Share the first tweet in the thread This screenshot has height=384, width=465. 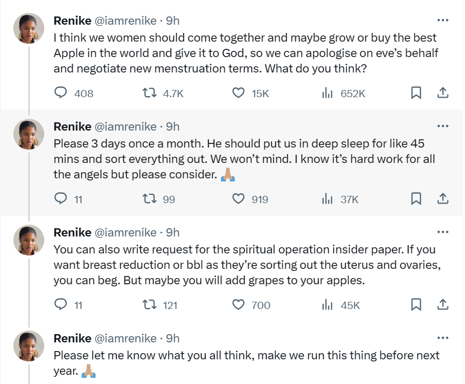(442, 93)
